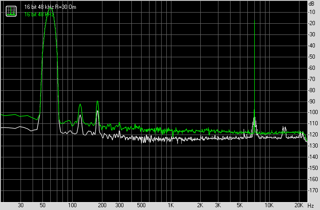
Task: Click the '-60' dB axis label
Action: 312,68
